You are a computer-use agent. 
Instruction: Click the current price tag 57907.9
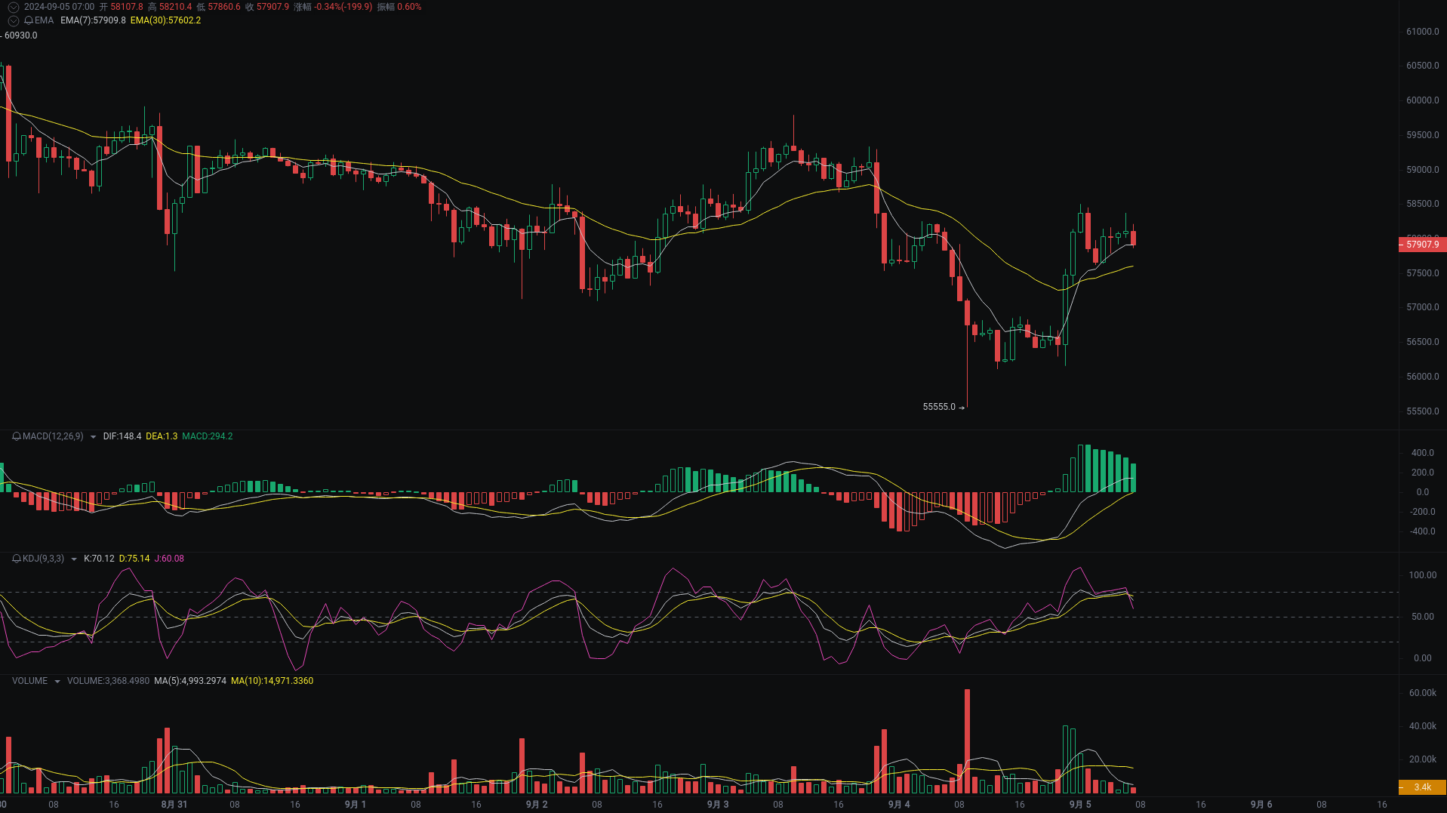coord(1422,245)
